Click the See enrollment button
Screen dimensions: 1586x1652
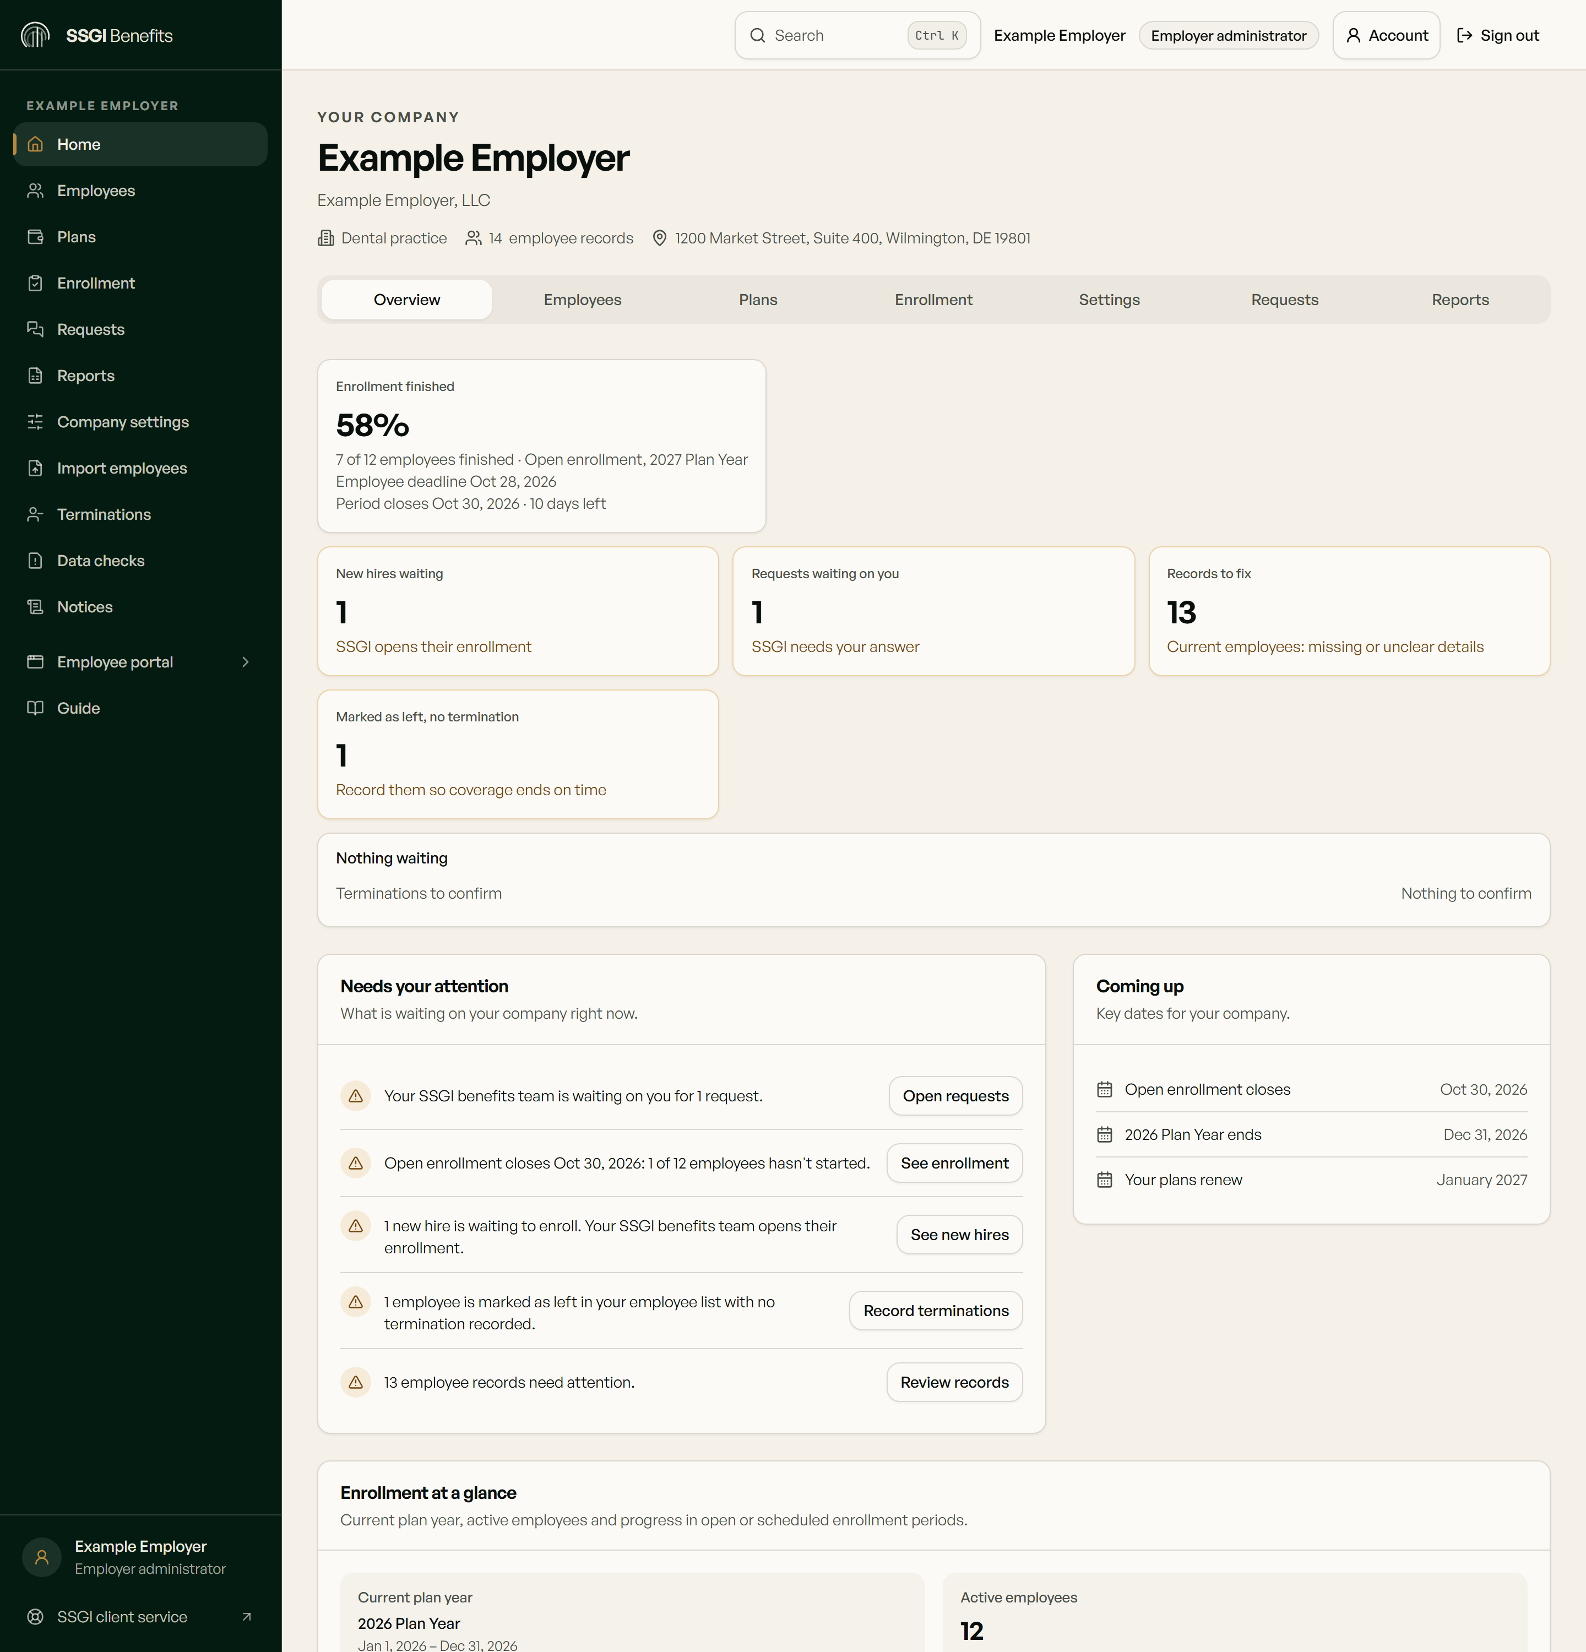(x=955, y=1163)
